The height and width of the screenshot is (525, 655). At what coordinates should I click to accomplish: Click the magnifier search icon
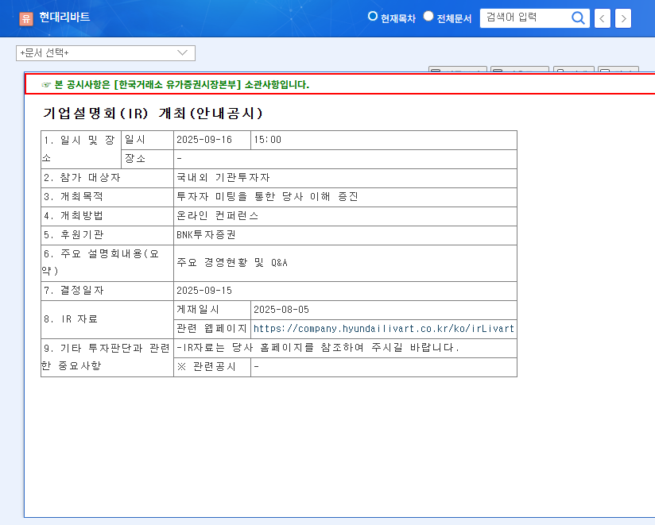coord(578,18)
